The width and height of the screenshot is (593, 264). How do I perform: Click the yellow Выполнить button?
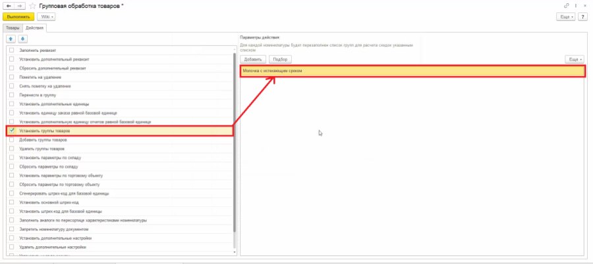18,17
